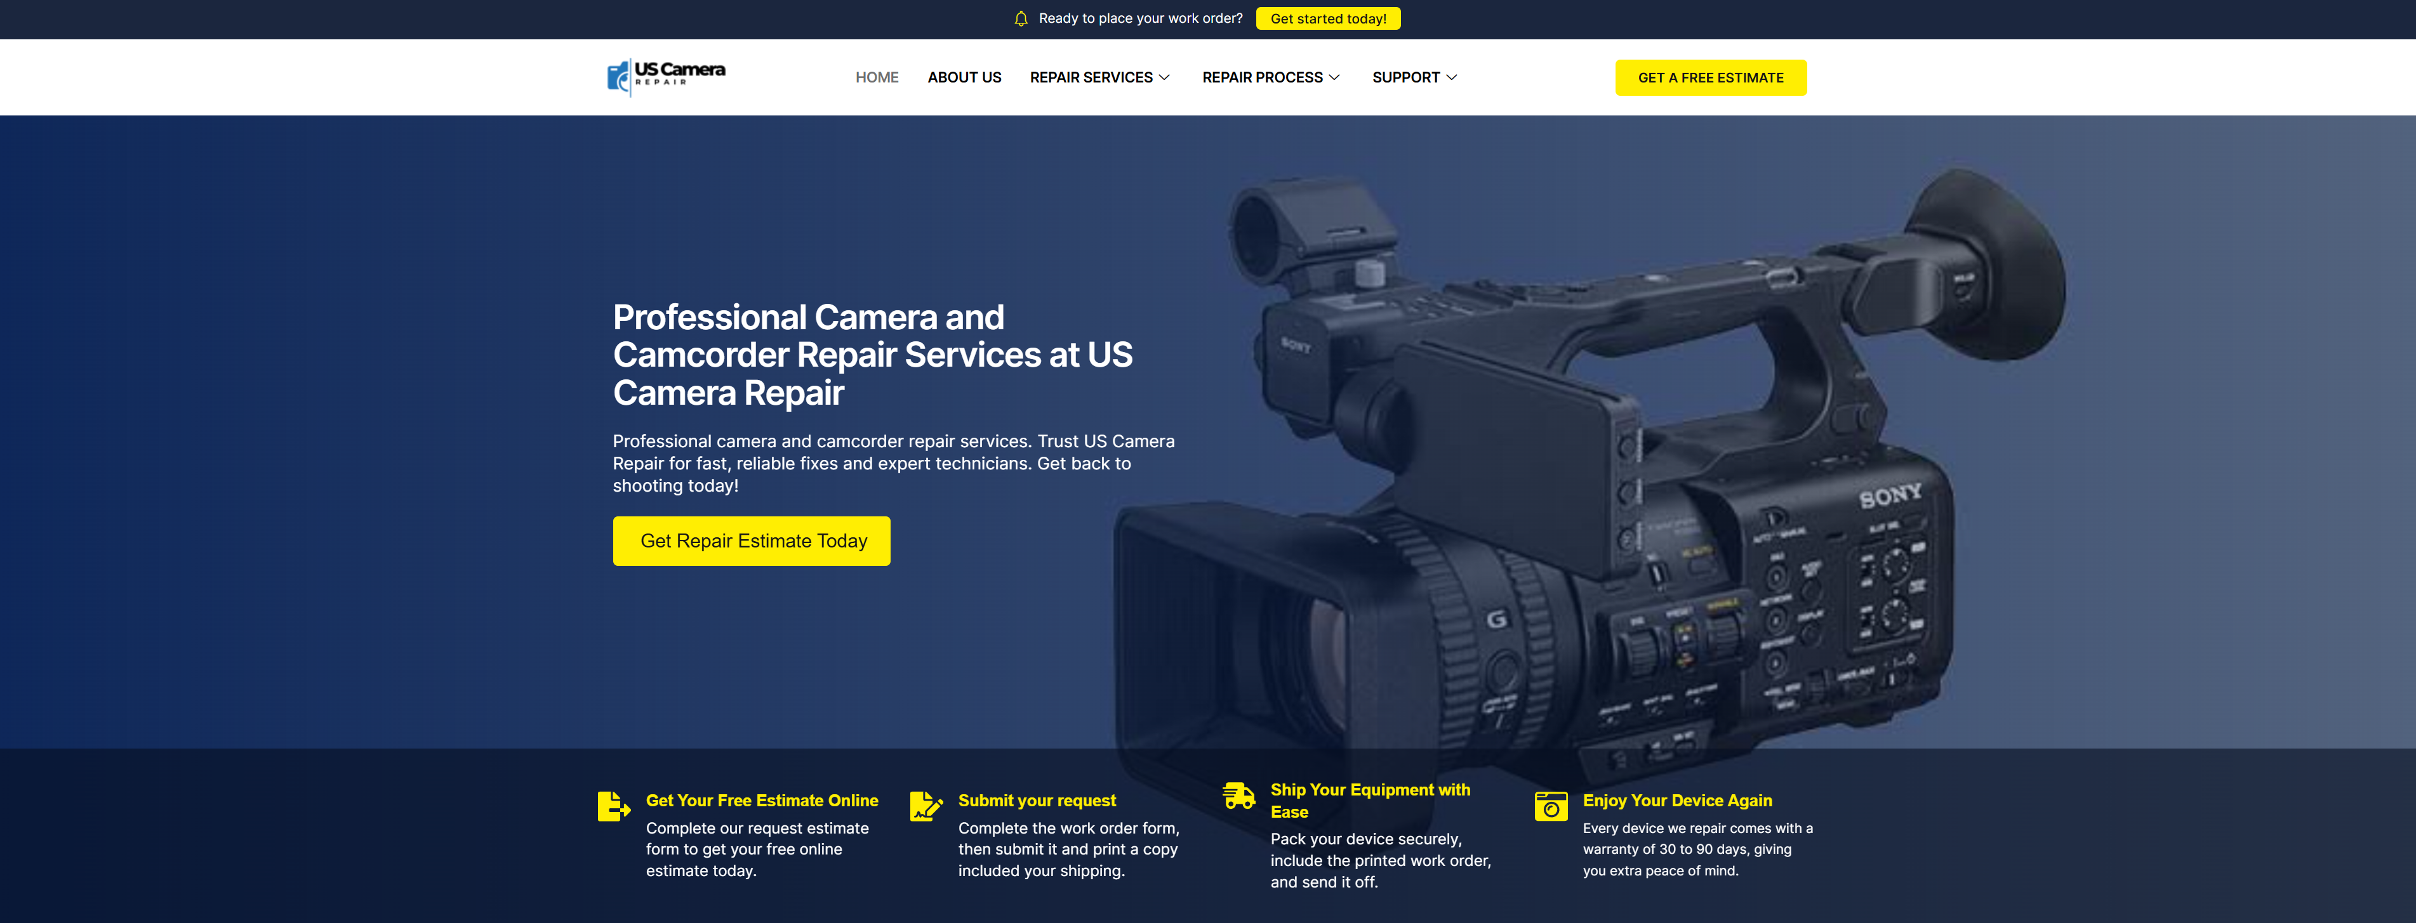Click Get Repair Estimate Today button
Image resolution: width=2416 pixels, height=923 pixels.
click(751, 540)
